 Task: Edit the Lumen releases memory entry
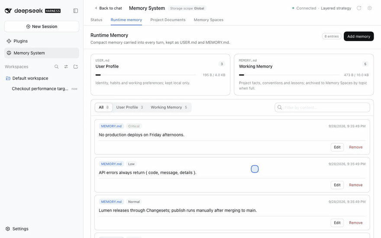point(337,223)
